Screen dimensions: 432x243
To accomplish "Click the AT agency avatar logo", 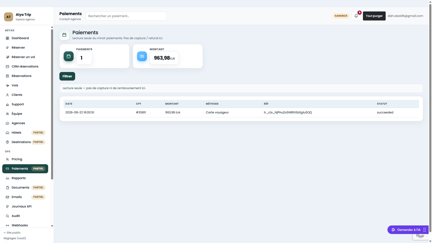I will pos(9,17).
